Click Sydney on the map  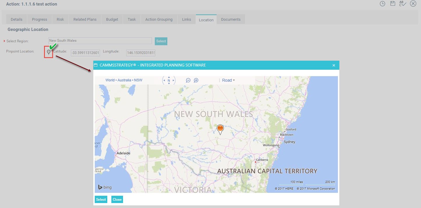click(290, 142)
